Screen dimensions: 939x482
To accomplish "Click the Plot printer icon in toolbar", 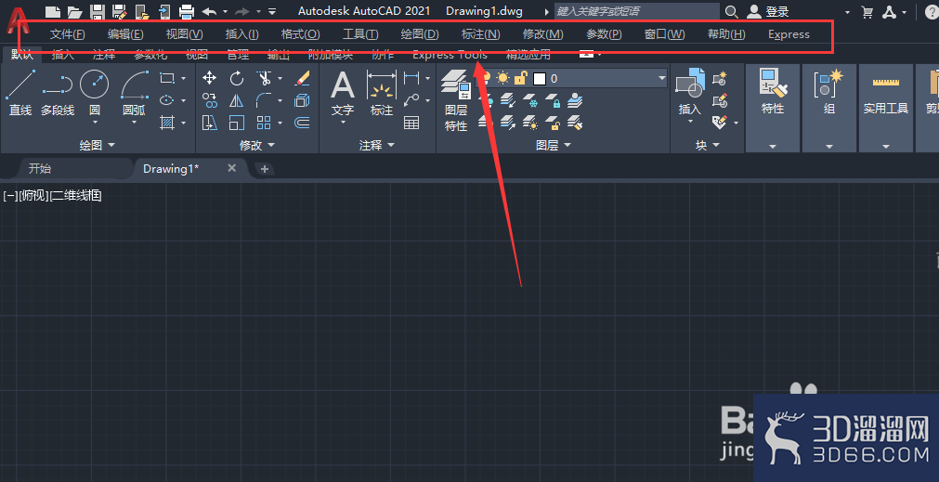I will click(187, 11).
